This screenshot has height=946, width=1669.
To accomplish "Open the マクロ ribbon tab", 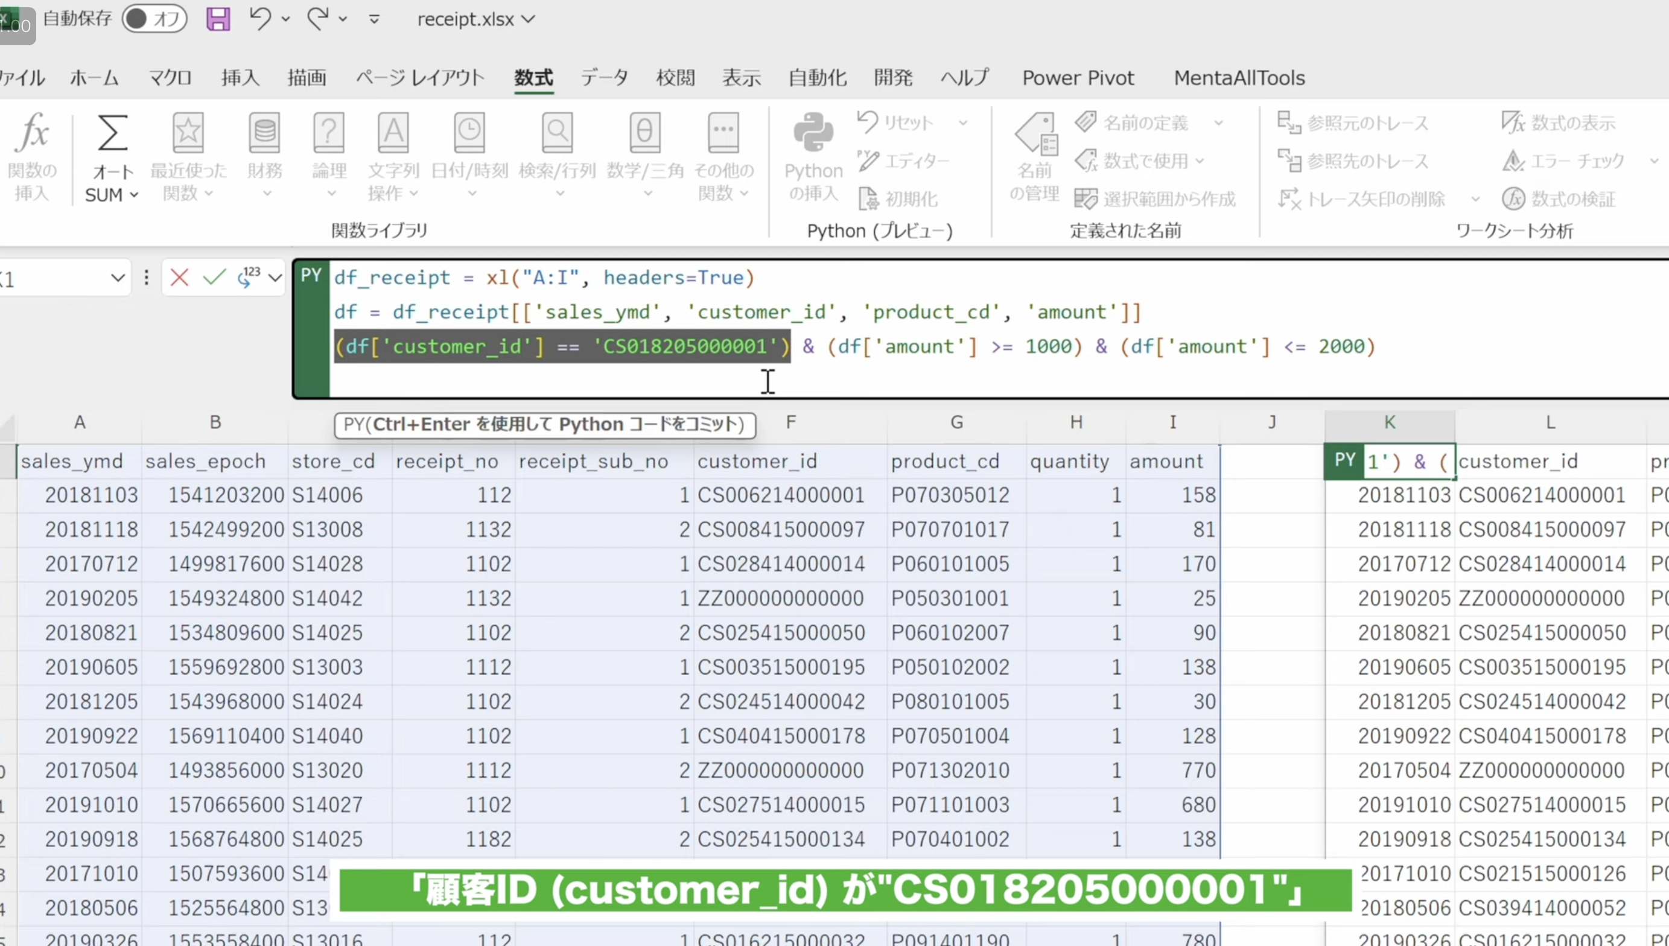I will 170,78.
